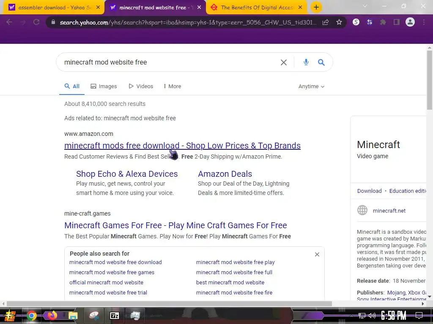Open Firefox from the taskbar
This screenshot has width=433, height=324.
(x=52, y=315)
